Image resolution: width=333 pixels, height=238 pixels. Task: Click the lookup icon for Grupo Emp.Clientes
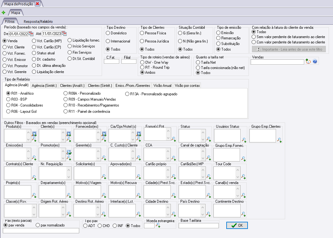coord(279,140)
